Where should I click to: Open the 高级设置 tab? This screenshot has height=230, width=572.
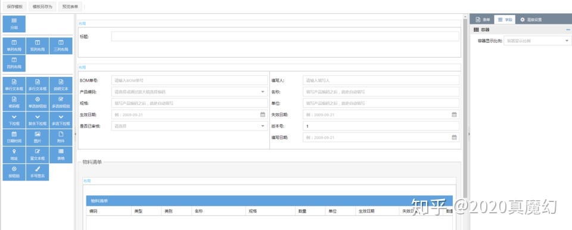(x=531, y=20)
